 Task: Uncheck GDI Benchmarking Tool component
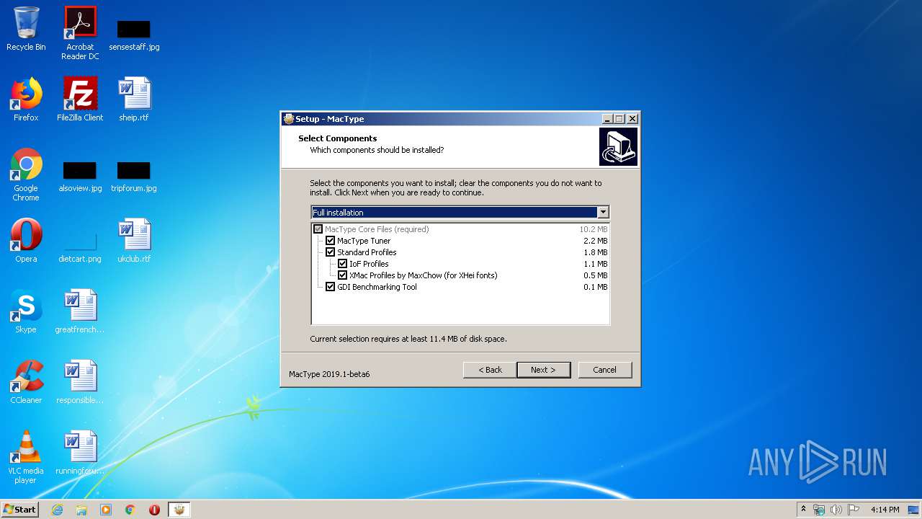coord(331,287)
